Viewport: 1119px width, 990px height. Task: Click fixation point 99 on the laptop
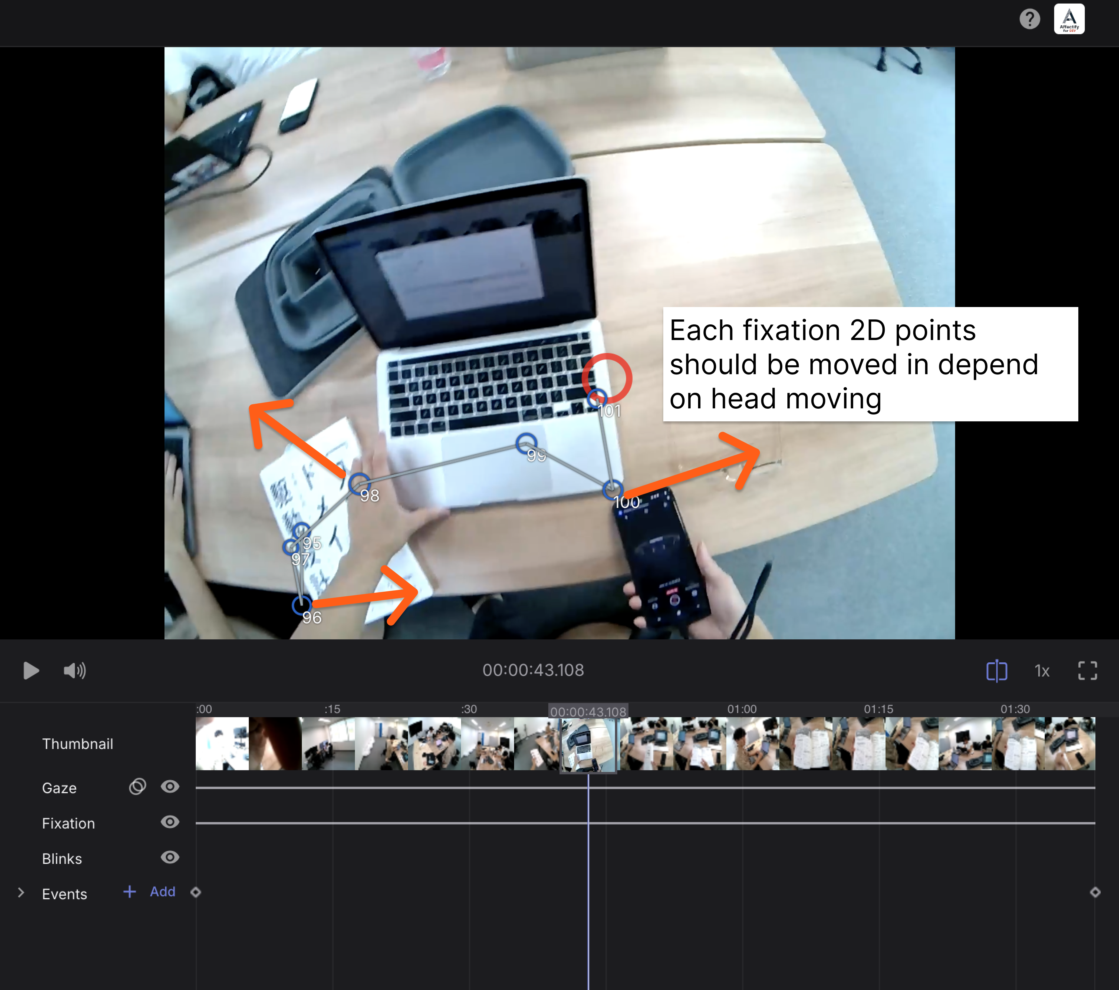527,443
